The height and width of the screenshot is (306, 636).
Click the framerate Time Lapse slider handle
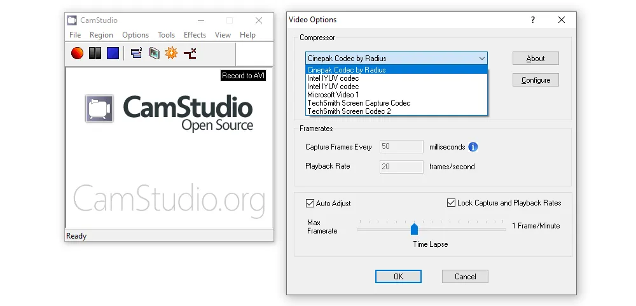[x=414, y=229]
